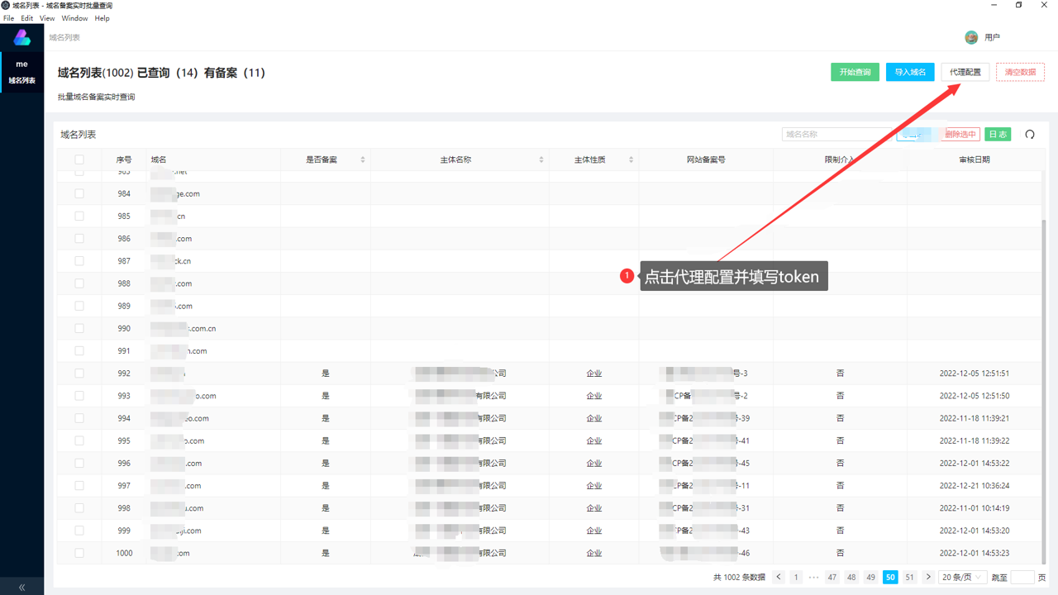Sort by 是否备案 column sort icon
The height and width of the screenshot is (595, 1058).
tap(363, 159)
